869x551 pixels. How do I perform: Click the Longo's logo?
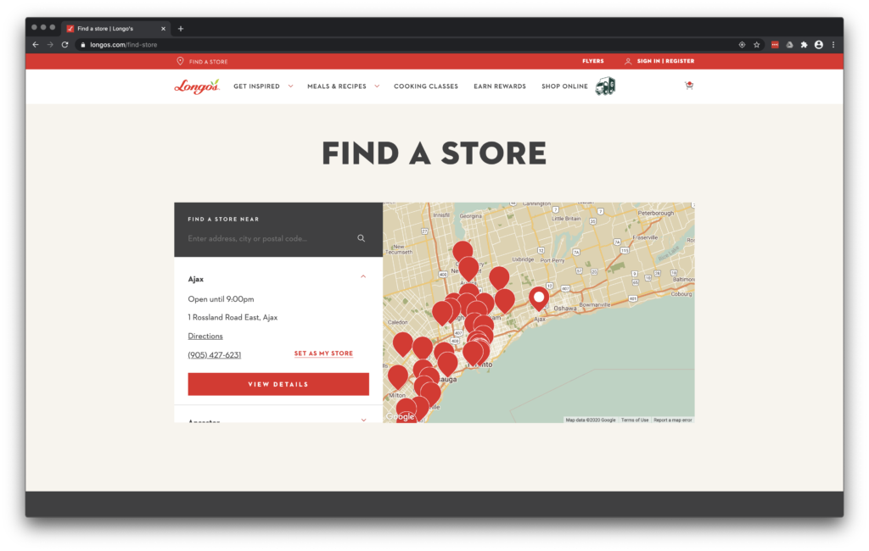click(197, 86)
